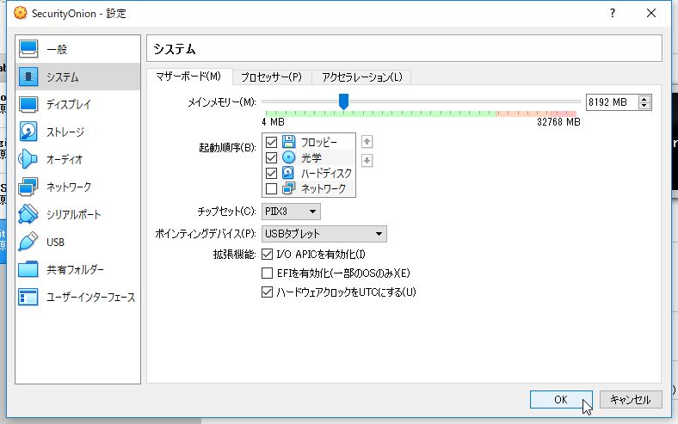Enable EFIを有効化 checkbox
Viewport: 678px width, 424px height.
coord(267,273)
